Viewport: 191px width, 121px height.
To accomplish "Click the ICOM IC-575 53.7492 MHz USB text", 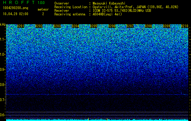I will click(122, 11).
